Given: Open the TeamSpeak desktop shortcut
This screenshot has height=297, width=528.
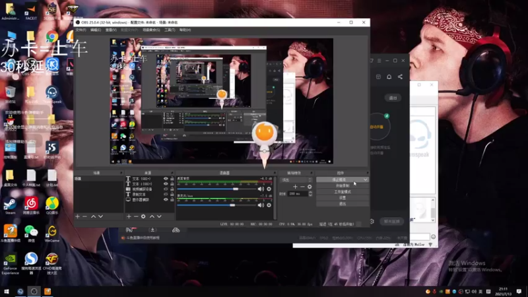Looking at the screenshot, I should pos(52,94).
